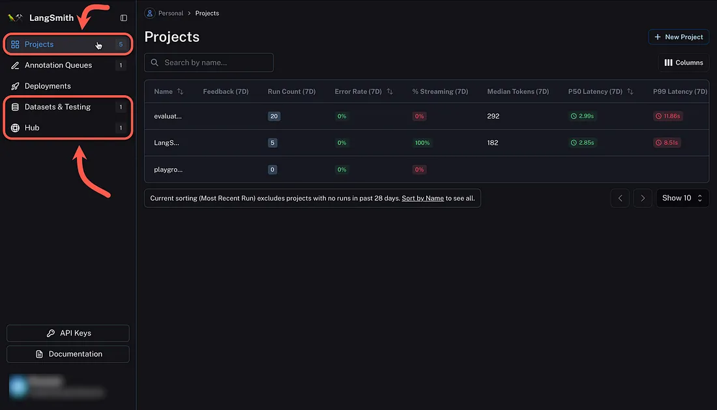Viewport: 717px width, 410px height.
Task: Click the Personal breadcrumb link
Action: coord(171,13)
